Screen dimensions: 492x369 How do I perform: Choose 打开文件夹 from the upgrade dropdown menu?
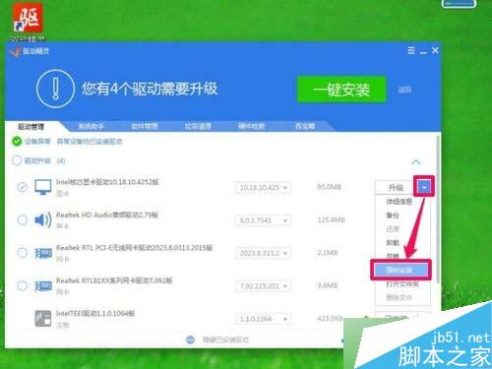coord(402,284)
